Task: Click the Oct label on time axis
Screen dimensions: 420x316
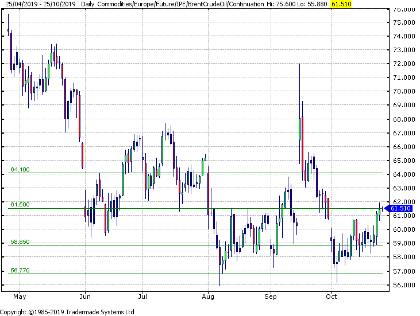Action: point(332,297)
